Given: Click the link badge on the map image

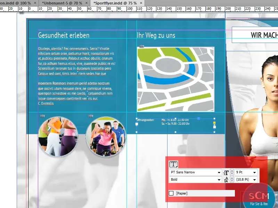Looking at the screenshot, I should click(x=141, y=46).
